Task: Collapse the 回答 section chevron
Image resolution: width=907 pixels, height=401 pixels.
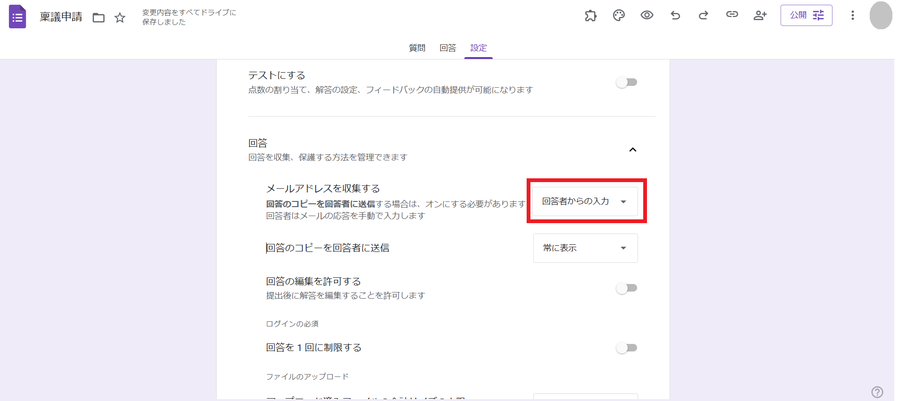Action: 633,150
